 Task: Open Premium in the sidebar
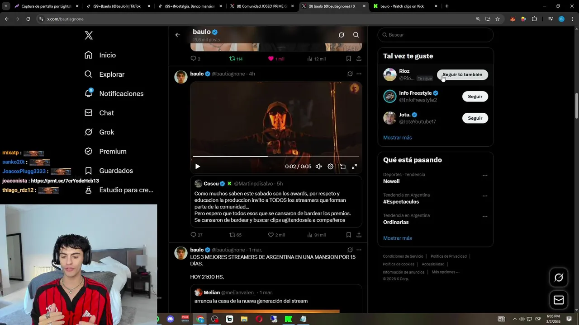105,152
